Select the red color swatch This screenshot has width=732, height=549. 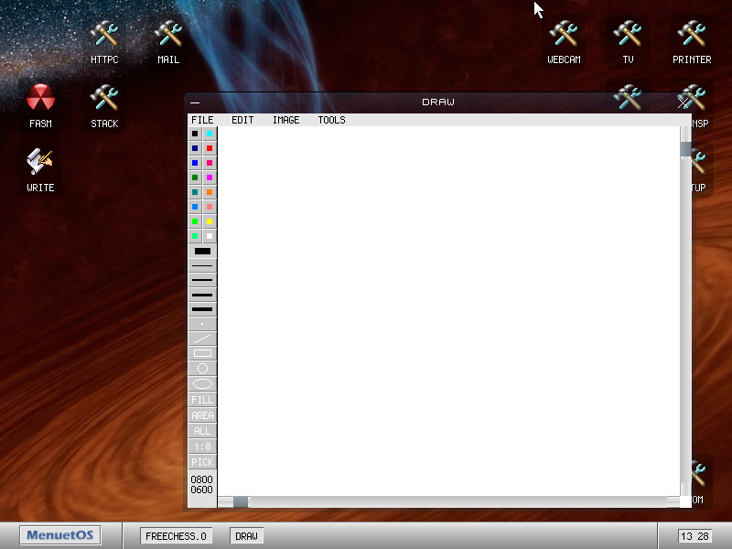(x=210, y=148)
